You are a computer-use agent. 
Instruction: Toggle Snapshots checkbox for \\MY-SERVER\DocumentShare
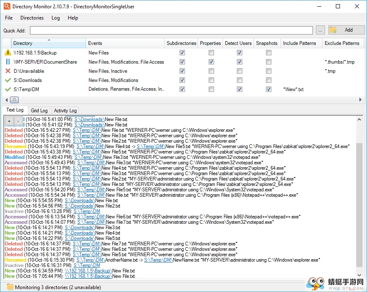[x=268, y=62]
